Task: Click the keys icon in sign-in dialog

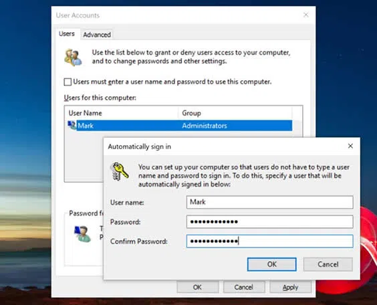Action: 119,171
